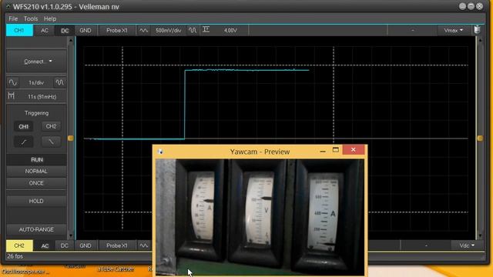
Task: Click right yellow trigger level marker
Action: 480,138
